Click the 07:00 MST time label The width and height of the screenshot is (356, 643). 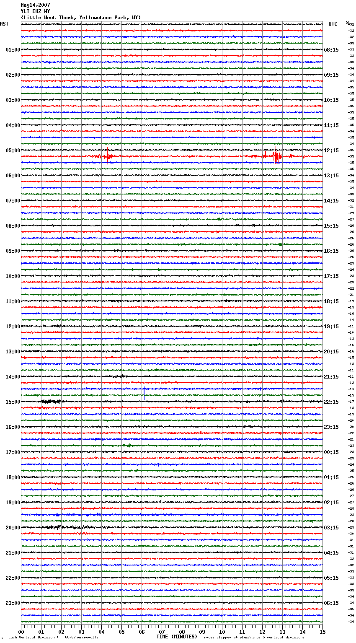click(x=13, y=201)
